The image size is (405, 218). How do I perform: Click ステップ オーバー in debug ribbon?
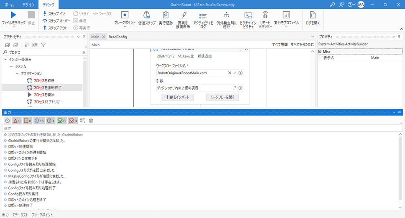56,20
